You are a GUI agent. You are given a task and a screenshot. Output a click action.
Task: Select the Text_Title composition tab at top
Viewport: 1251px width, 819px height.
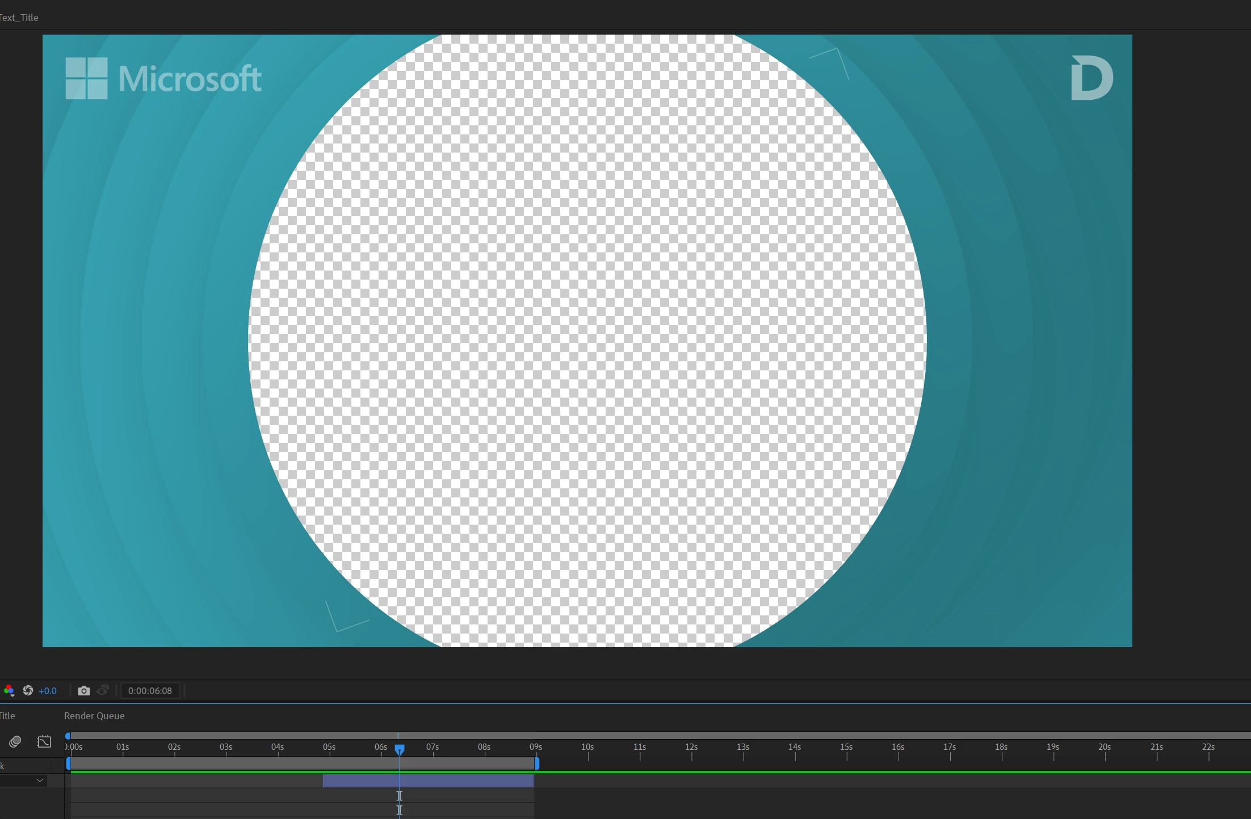click(x=19, y=18)
